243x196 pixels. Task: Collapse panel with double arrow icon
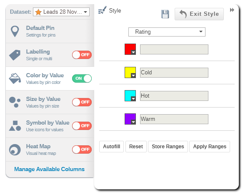tap(232, 10)
